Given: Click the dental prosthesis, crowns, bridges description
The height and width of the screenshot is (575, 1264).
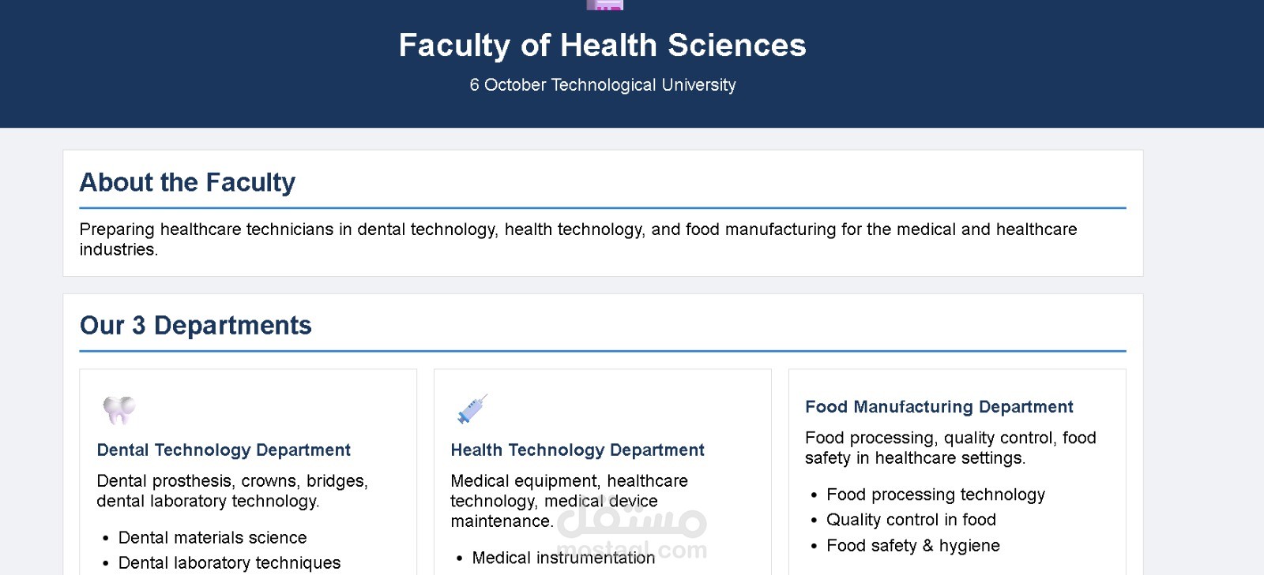Looking at the screenshot, I should click(232, 491).
